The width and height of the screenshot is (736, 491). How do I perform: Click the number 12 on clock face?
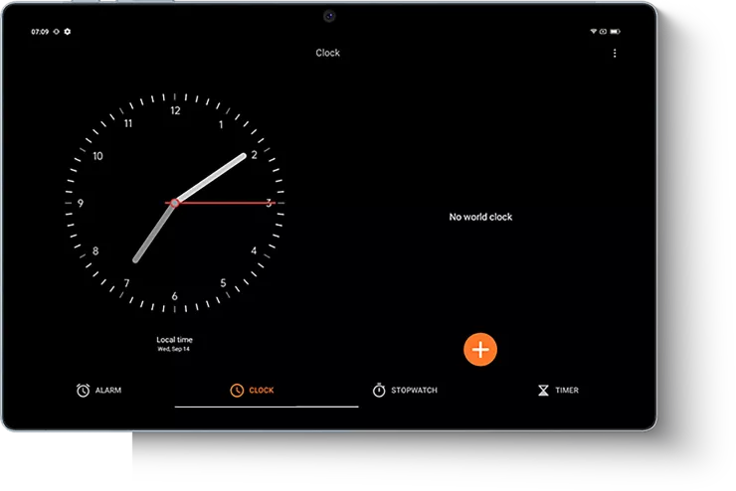coord(175,110)
